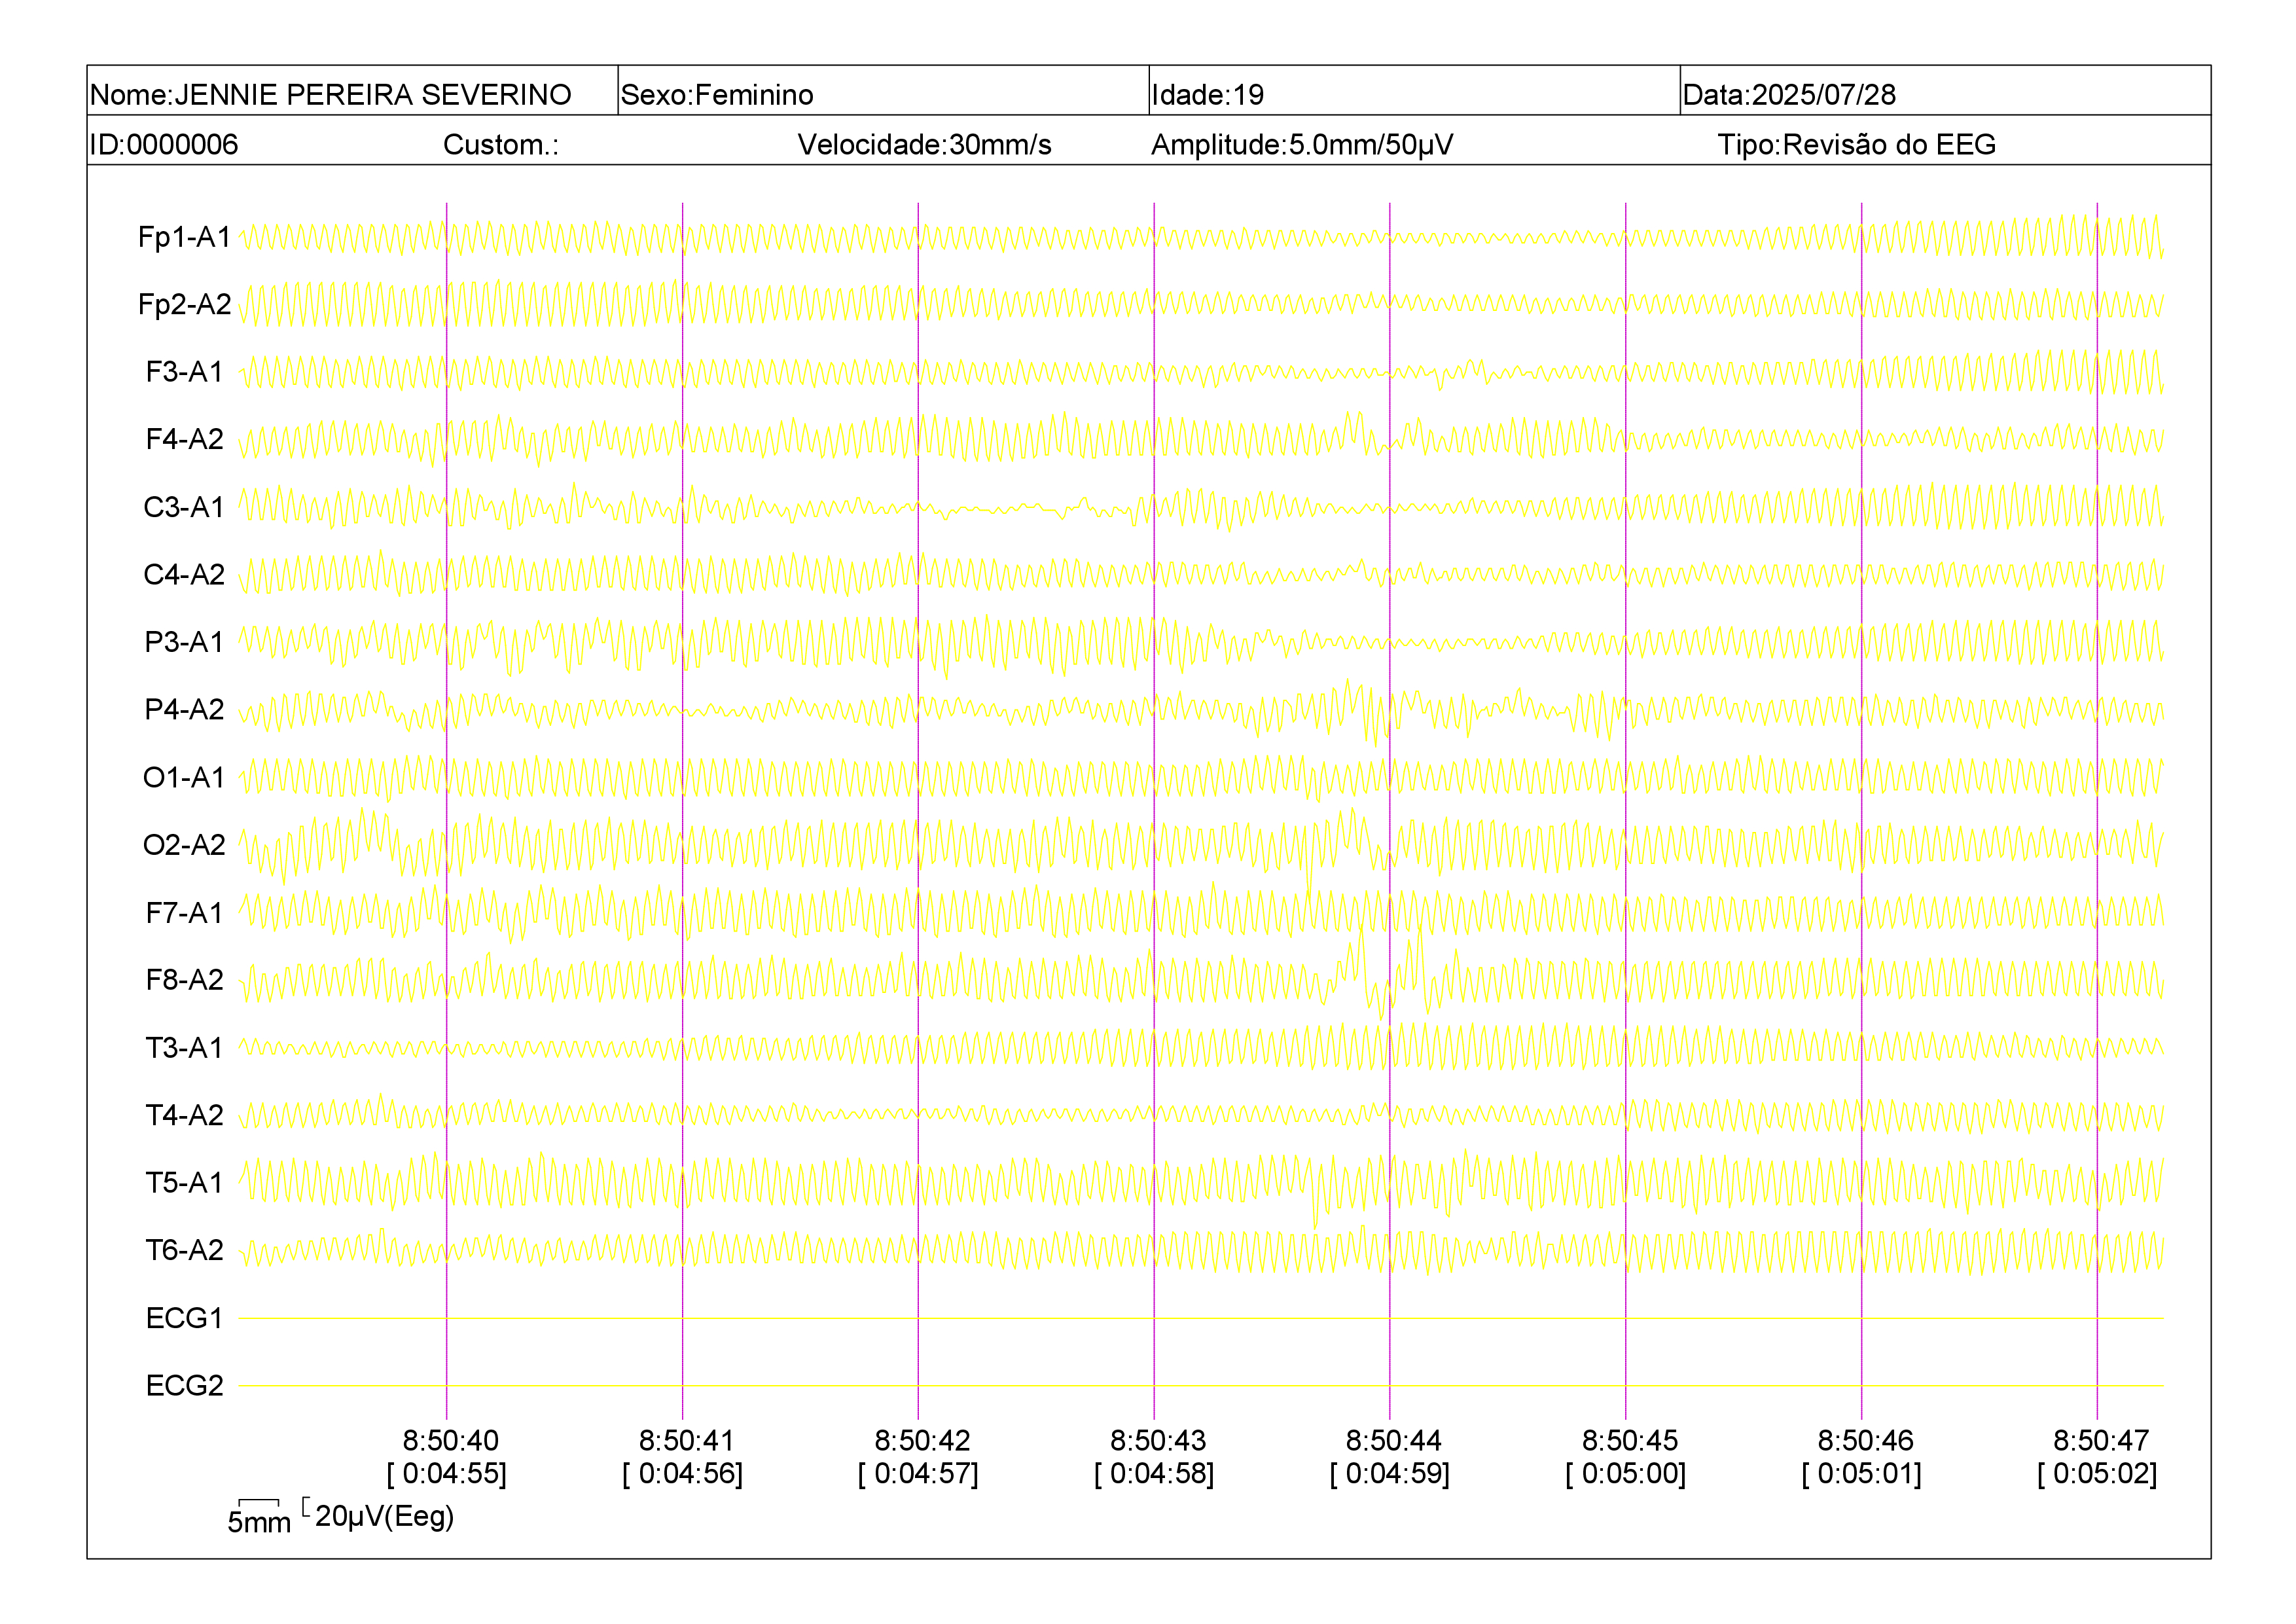2296x1624 pixels.
Task: Select the T3-A1 channel label
Action: pyautogui.click(x=185, y=1047)
